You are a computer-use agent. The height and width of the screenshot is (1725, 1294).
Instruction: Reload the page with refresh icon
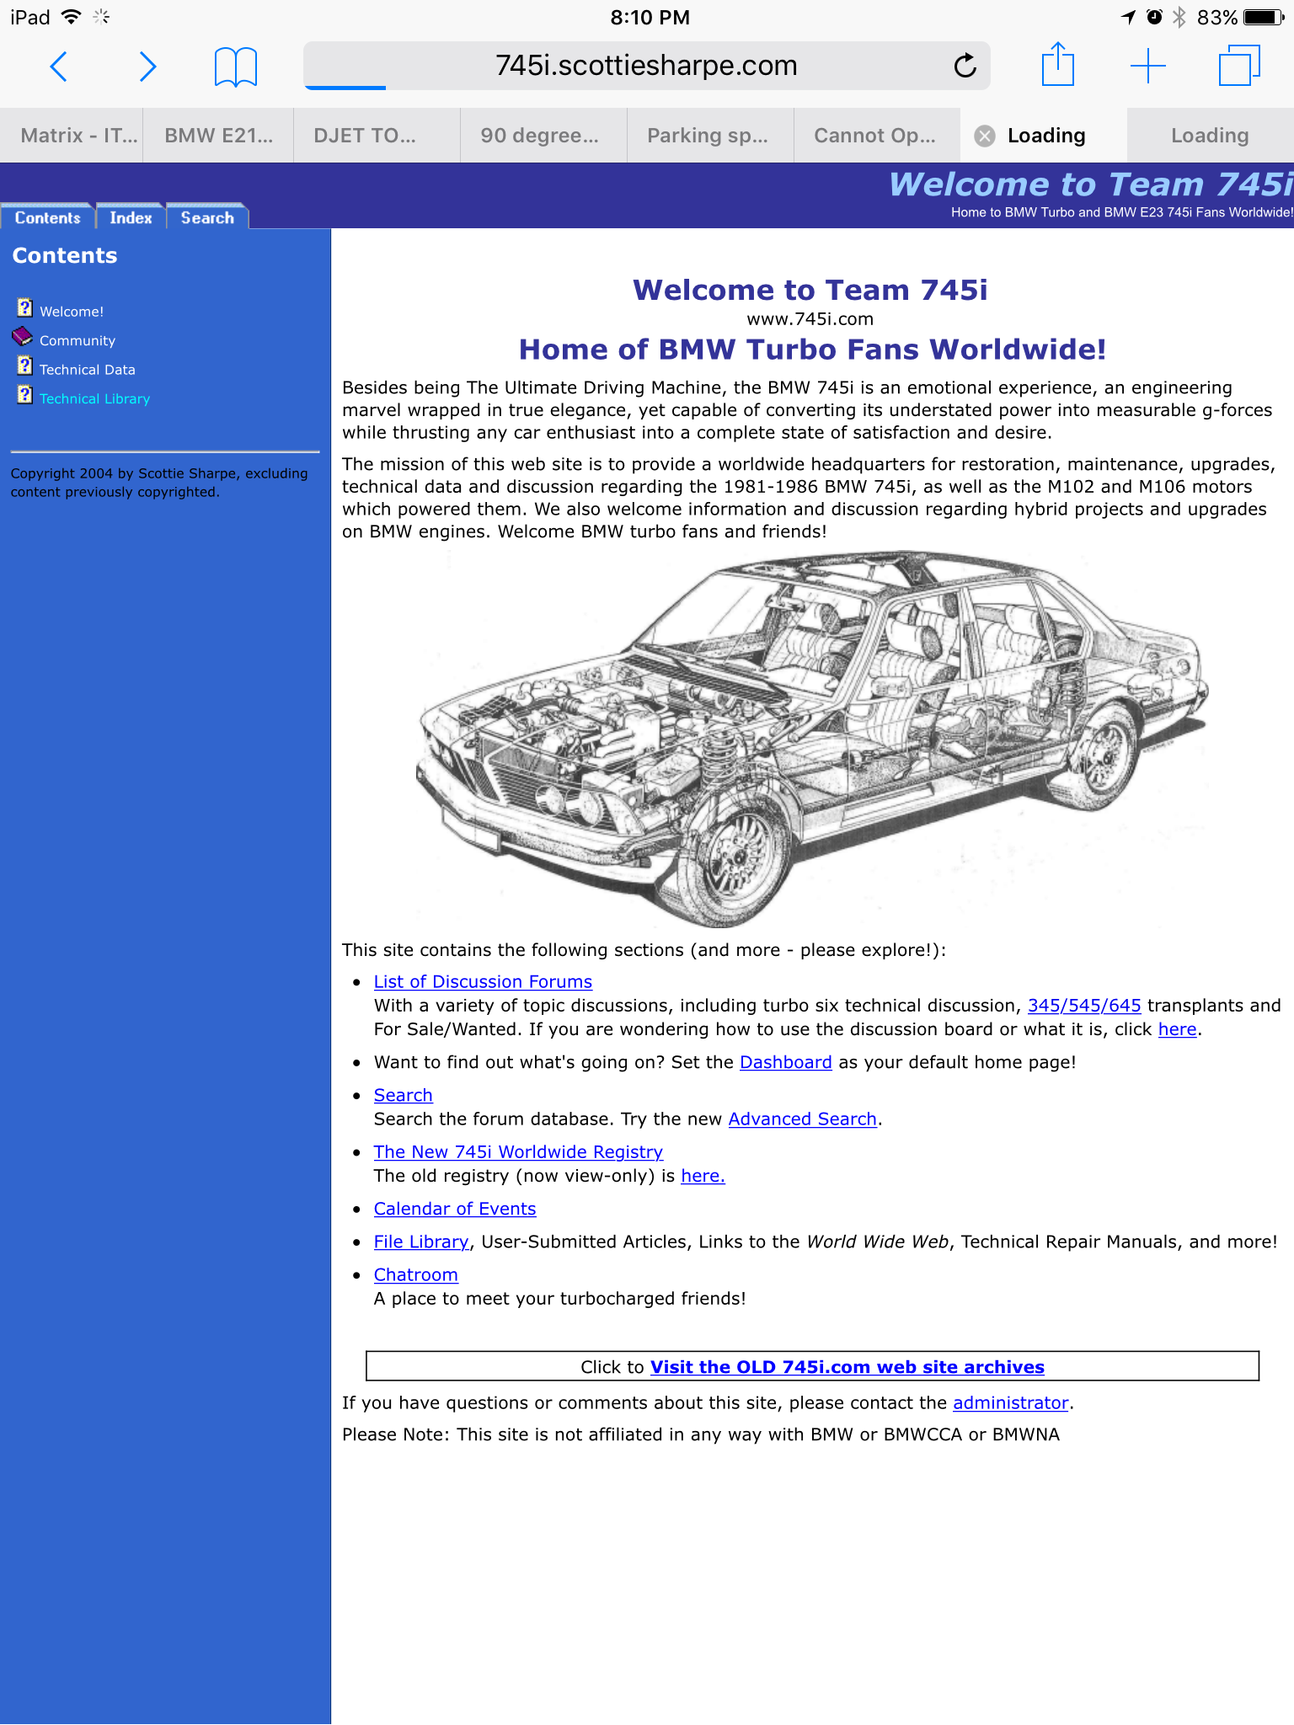(x=965, y=65)
